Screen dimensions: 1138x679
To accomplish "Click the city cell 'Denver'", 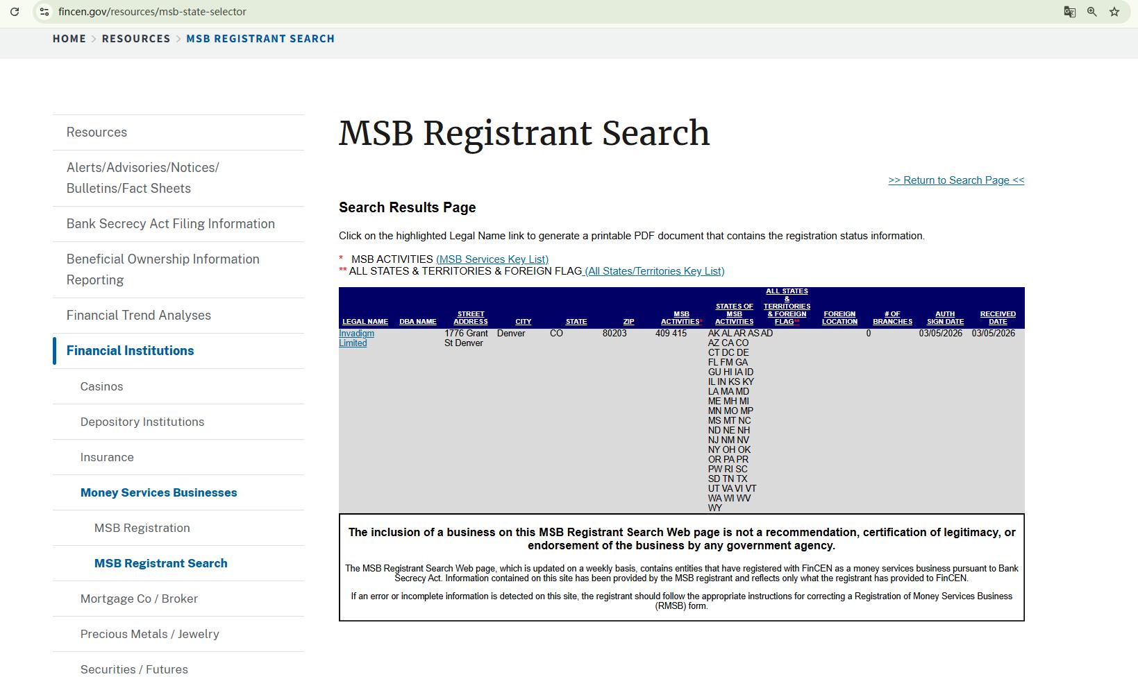I will click(x=511, y=334).
